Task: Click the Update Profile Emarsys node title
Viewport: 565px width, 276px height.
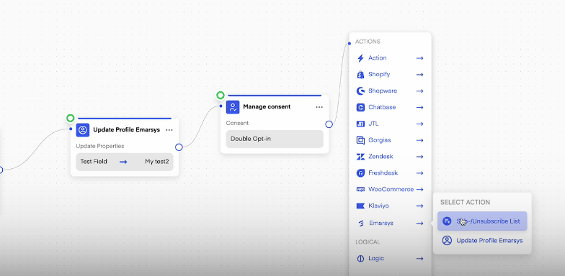Action: tap(126, 129)
